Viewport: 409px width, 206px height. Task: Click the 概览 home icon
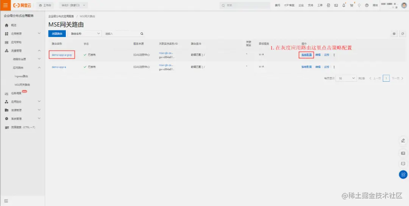(x=6, y=25)
